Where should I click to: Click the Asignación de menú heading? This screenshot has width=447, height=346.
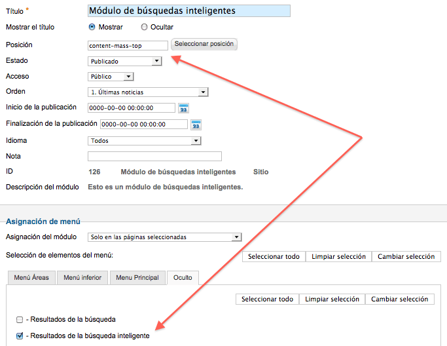43,221
